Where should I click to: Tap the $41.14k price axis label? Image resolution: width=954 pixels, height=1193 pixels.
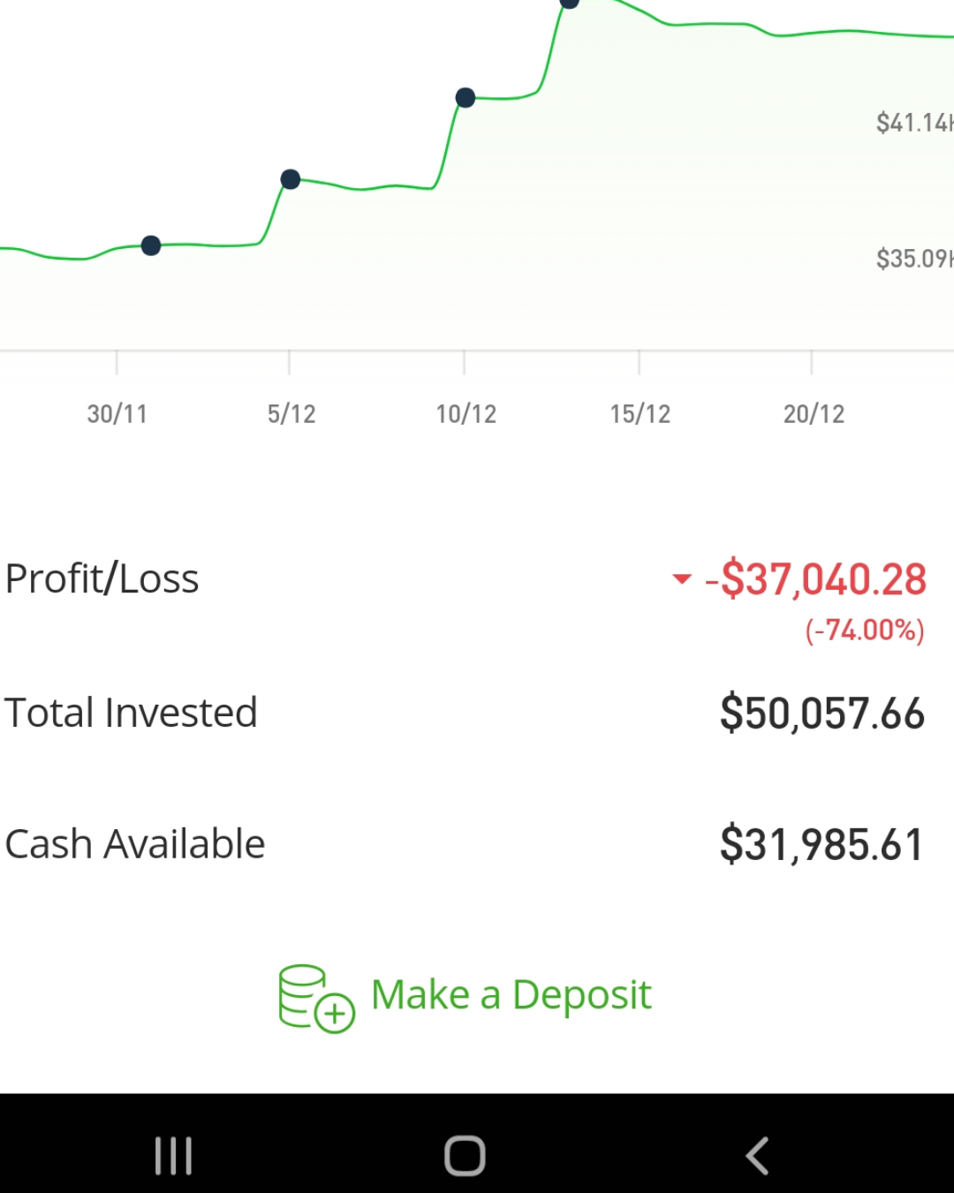click(x=913, y=123)
